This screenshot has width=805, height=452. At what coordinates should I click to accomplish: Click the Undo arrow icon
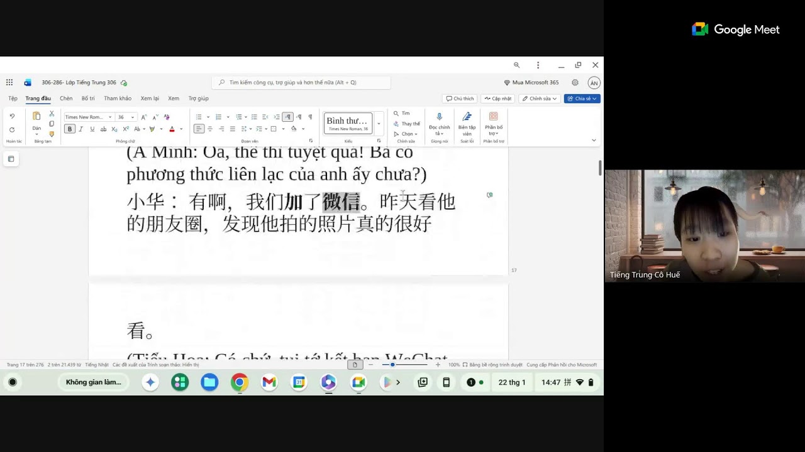(x=12, y=116)
